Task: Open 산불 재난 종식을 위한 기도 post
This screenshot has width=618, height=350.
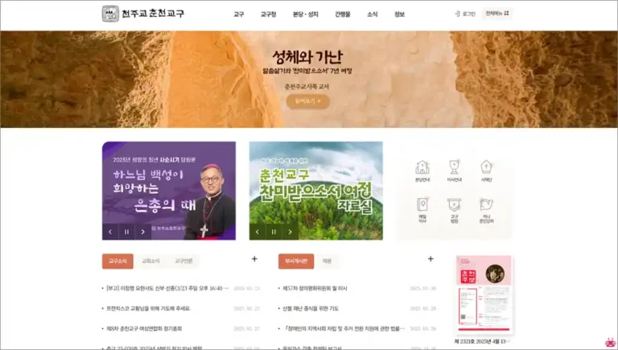Action: [x=311, y=309]
